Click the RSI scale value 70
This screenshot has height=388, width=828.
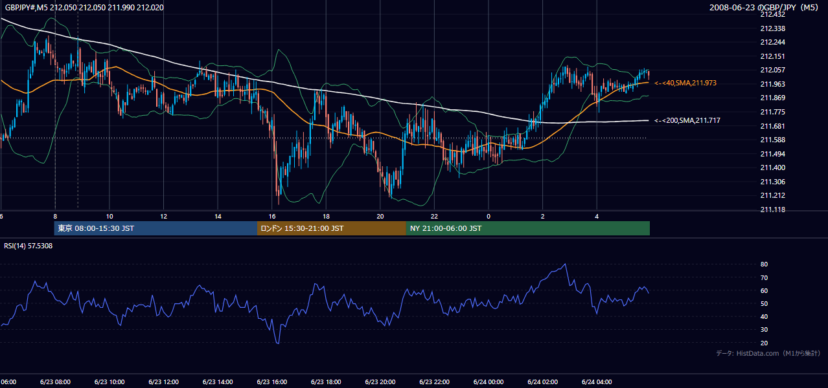pyautogui.click(x=764, y=277)
